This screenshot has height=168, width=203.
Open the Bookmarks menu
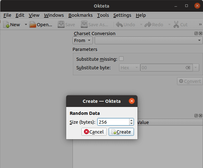click(x=80, y=15)
